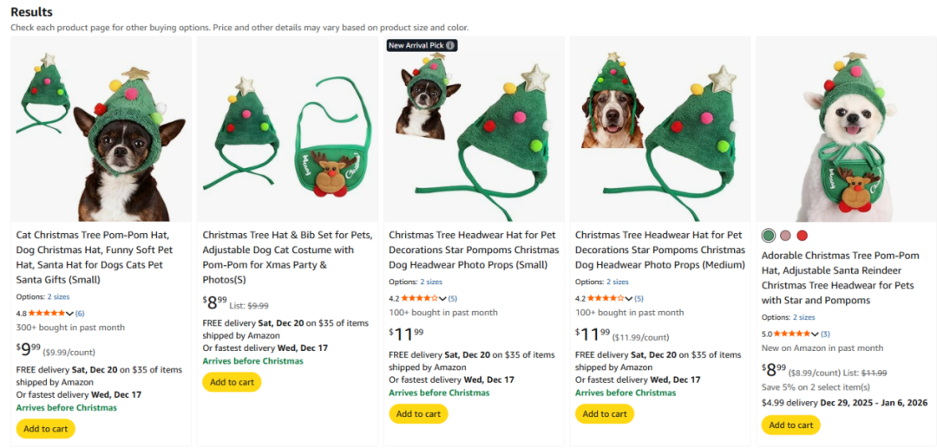Viewport: 937px width, 448px height.
Task: Open rating popover chevron on Small headwear hat
Action: pos(442,299)
